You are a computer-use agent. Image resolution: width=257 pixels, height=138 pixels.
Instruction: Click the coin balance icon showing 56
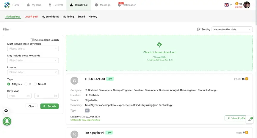[x=237, y=4]
